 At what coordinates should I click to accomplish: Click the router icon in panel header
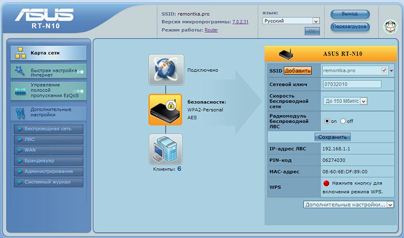(286, 54)
